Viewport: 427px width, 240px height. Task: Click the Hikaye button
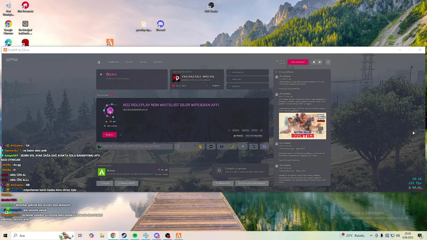click(104, 183)
